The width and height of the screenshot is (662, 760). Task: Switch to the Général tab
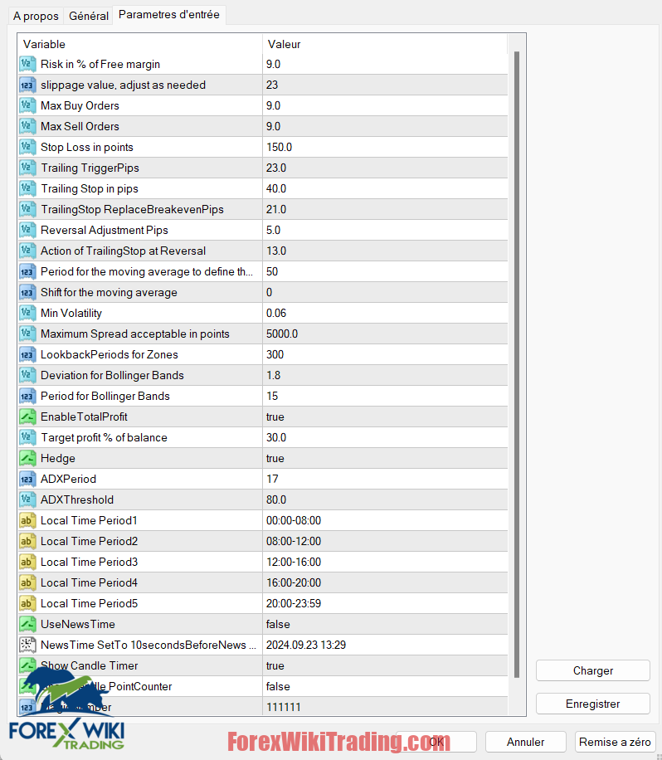(88, 16)
